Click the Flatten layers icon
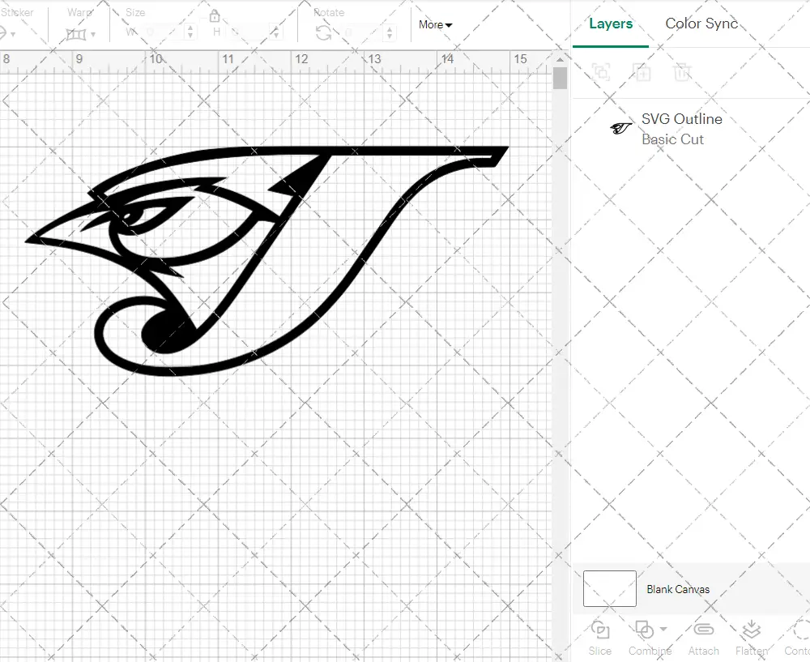Viewport: 810px width, 662px height. 751,630
